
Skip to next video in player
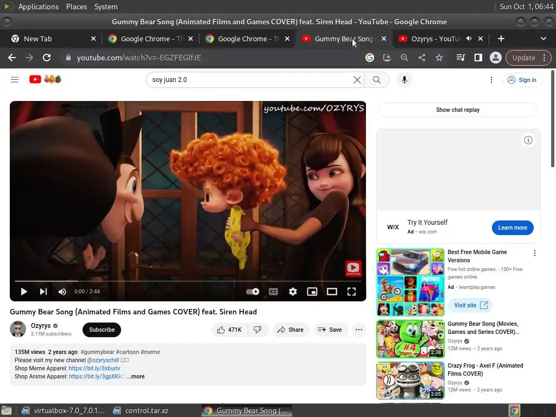pyautogui.click(x=43, y=292)
